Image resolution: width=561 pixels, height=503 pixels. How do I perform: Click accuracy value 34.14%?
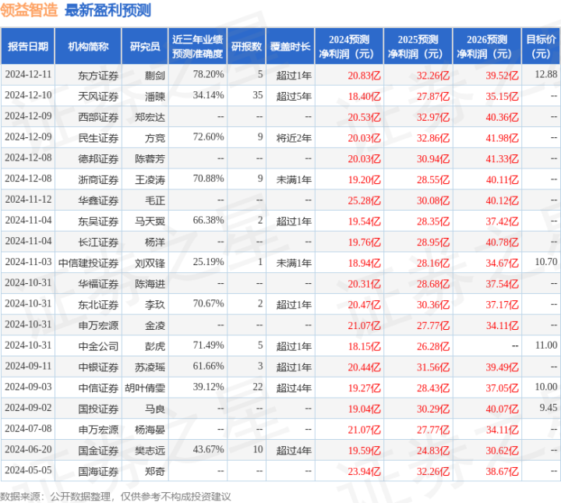point(208,95)
